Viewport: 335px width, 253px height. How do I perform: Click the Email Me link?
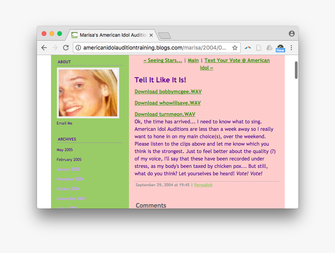(64, 123)
